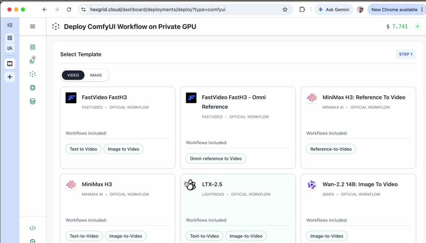Click the $ 7.741 balance amount
Viewport: 426px width, 243px height.
(397, 27)
